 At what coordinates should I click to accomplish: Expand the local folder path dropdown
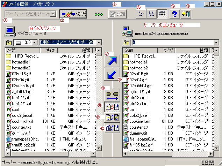(x=99, y=43)
